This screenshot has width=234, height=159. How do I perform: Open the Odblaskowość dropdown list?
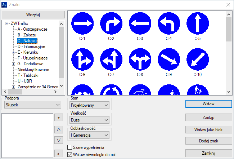[89, 135]
